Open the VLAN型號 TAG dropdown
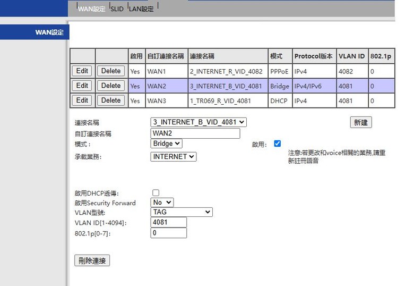Screen dimensions: 414x286 pos(182,212)
